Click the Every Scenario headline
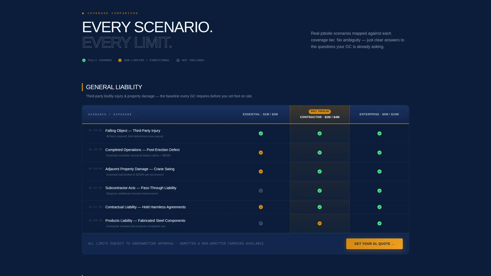The image size is (491, 276). tap(147, 27)
